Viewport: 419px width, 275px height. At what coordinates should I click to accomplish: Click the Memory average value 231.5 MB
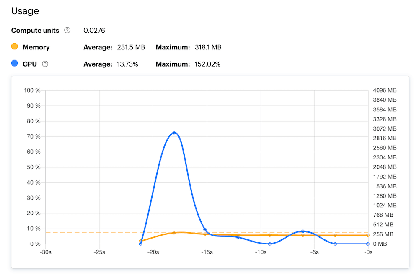[x=129, y=47]
